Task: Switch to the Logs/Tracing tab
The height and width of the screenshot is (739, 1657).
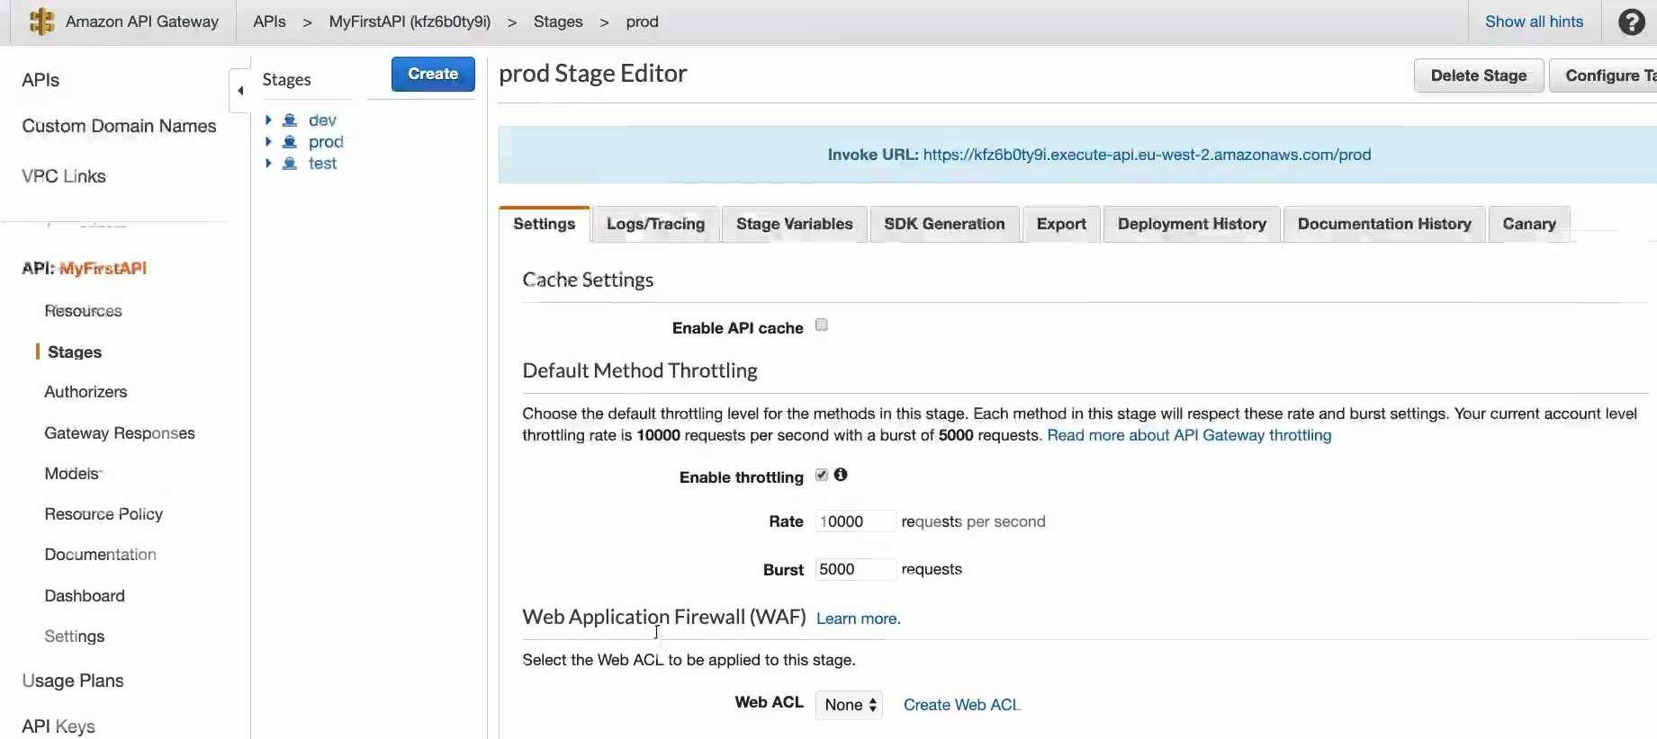Action: click(x=655, y=224)
